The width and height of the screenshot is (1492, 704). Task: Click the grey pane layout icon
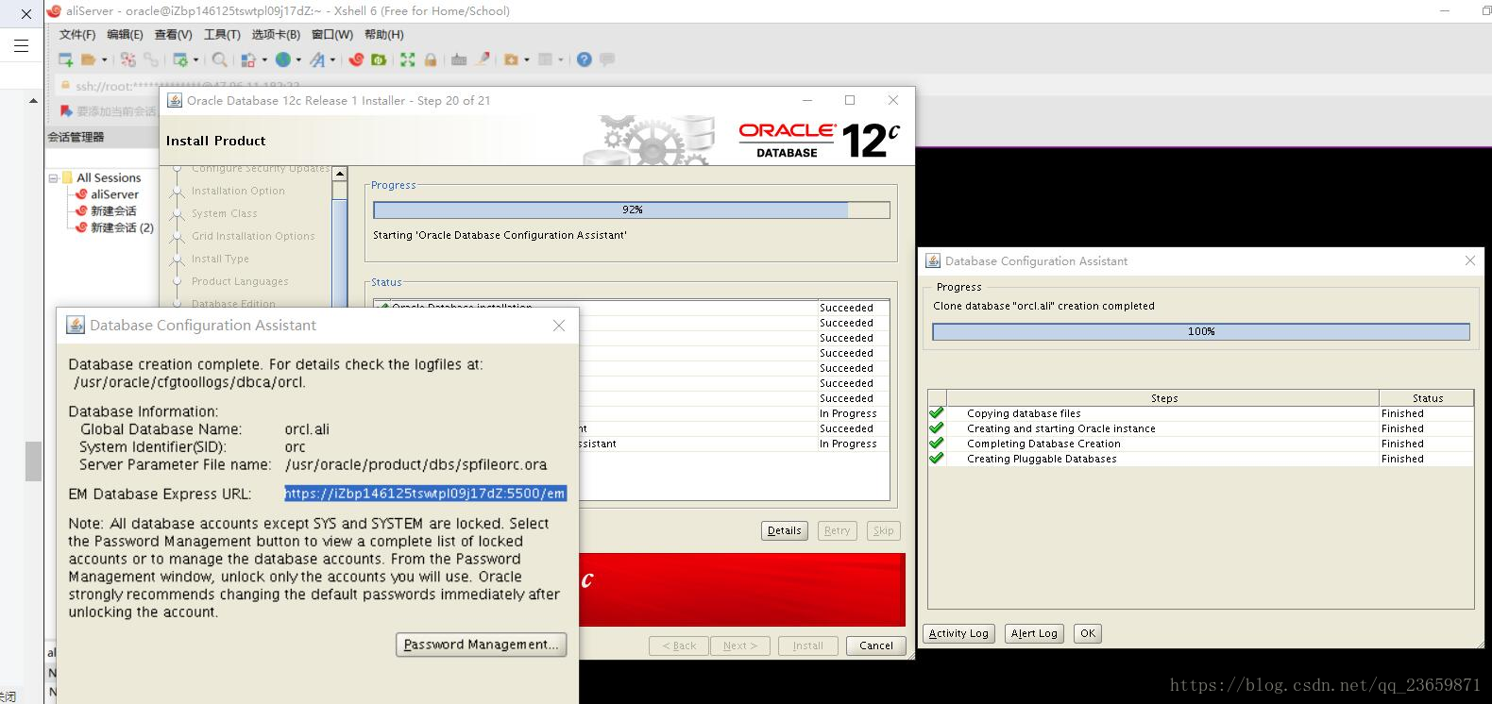[545, 59]
